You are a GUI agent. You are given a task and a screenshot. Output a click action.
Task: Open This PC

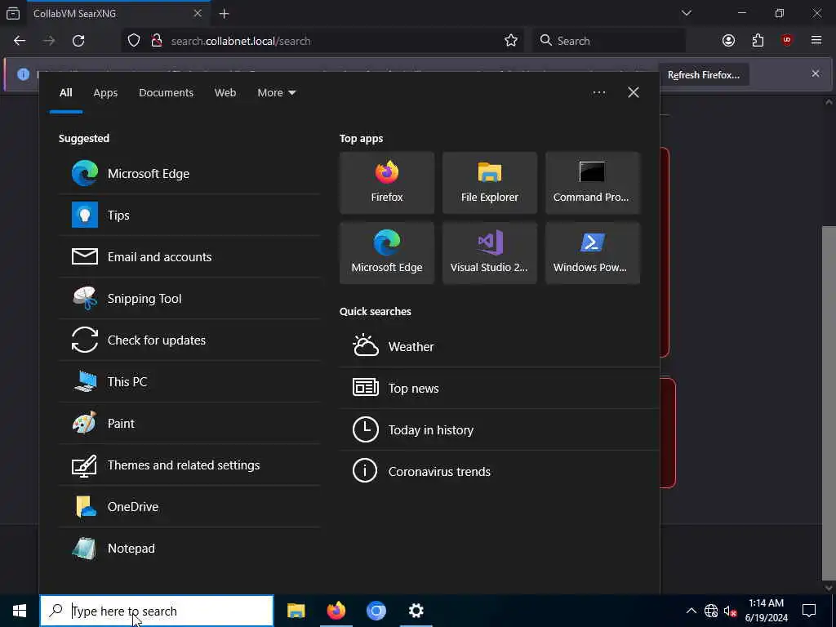click(189, 382)
